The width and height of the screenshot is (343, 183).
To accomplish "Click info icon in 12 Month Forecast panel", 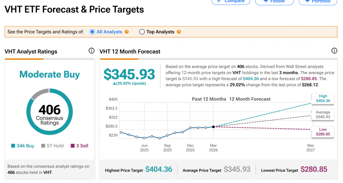I will coord(334,51).
